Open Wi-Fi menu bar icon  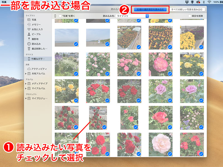tap(209, 2)
